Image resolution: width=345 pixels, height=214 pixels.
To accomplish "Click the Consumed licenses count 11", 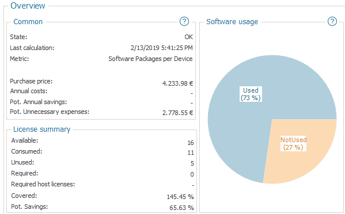I will [x=191, y=152].
